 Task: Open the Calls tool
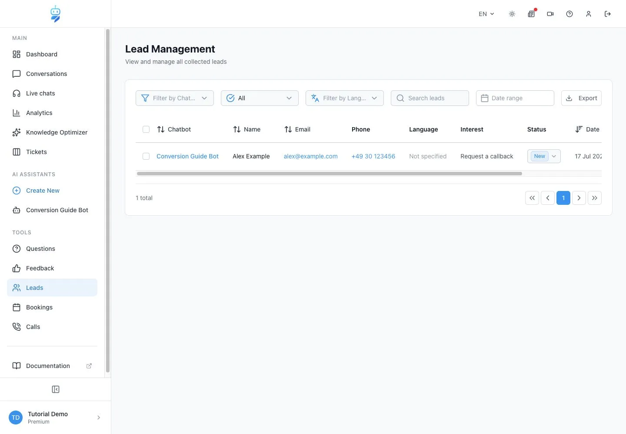coord(52,327)
